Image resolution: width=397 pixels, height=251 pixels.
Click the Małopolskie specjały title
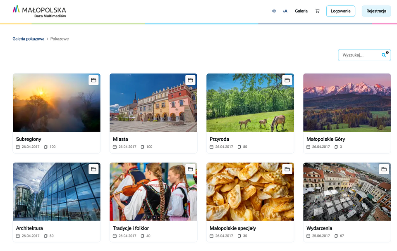233,228
